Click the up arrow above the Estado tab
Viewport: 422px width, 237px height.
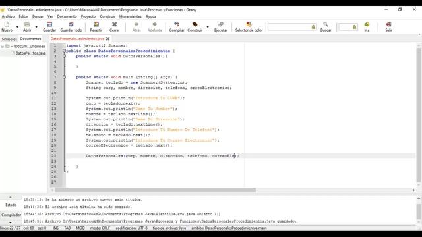point(11,197)
